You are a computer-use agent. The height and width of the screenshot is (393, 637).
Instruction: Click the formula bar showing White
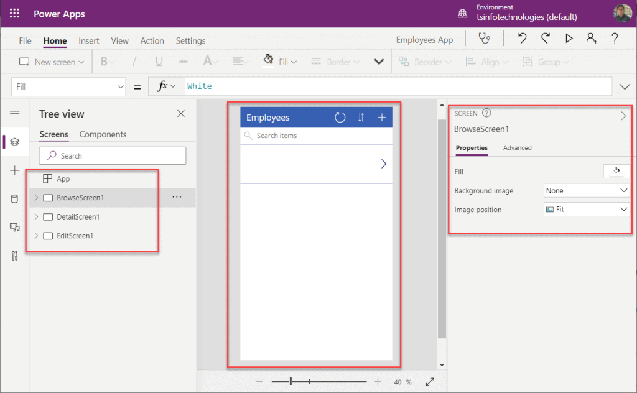coord(398,86)
